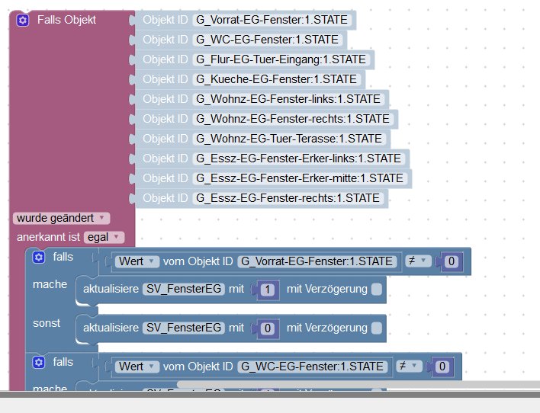Open gear icon of second falls block
The image size is (540, 413).
coord(39,362)
